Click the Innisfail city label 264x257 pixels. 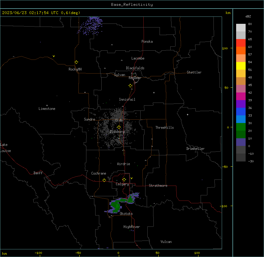pyautogui.click(x=127, y=100)
